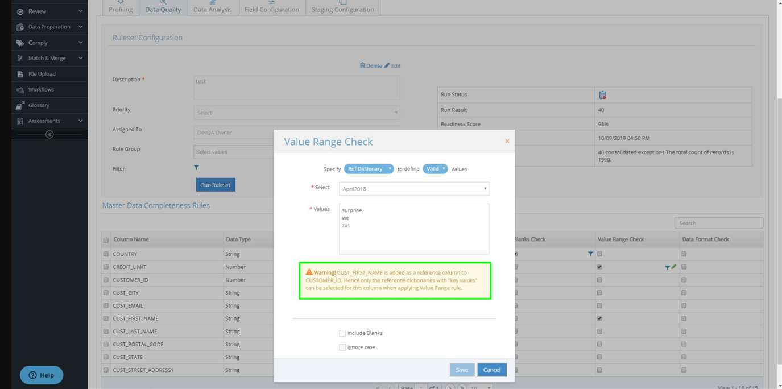The height and width of the screenshot is (389, 782).
Task: Expand the Data Preparation chevron
Action: pyautogui.click(x=80, y=27)
